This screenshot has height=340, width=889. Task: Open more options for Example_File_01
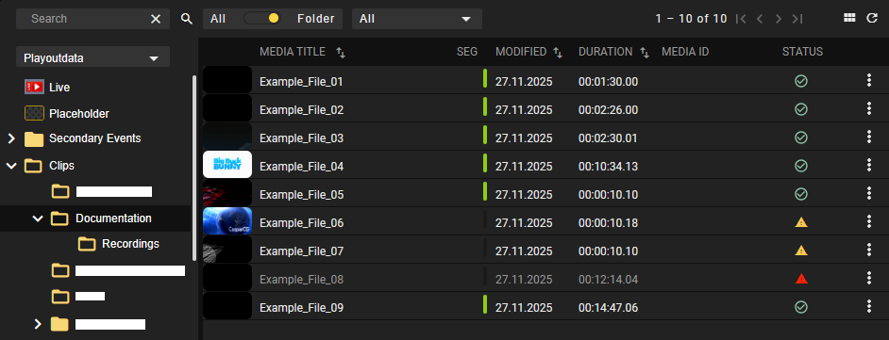tap(869, 80)
